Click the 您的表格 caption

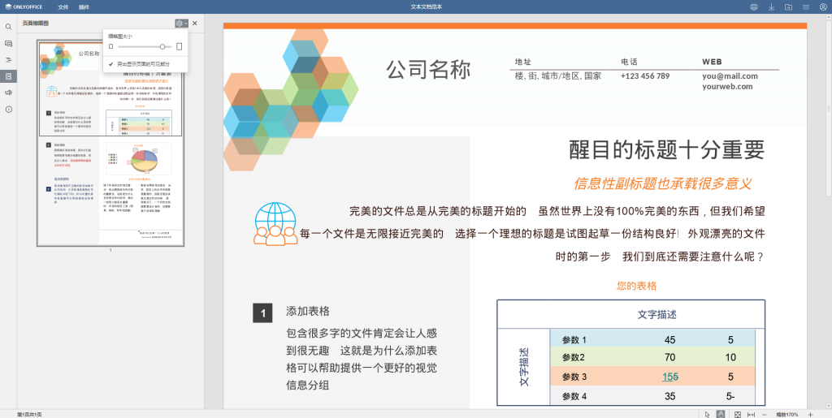click(637, 286)
